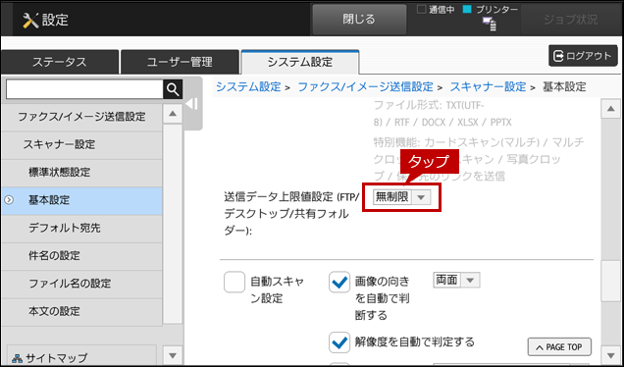Click in the sidebar search field
The width and height of the screenshot is (624, 367).
click(84, 89)
